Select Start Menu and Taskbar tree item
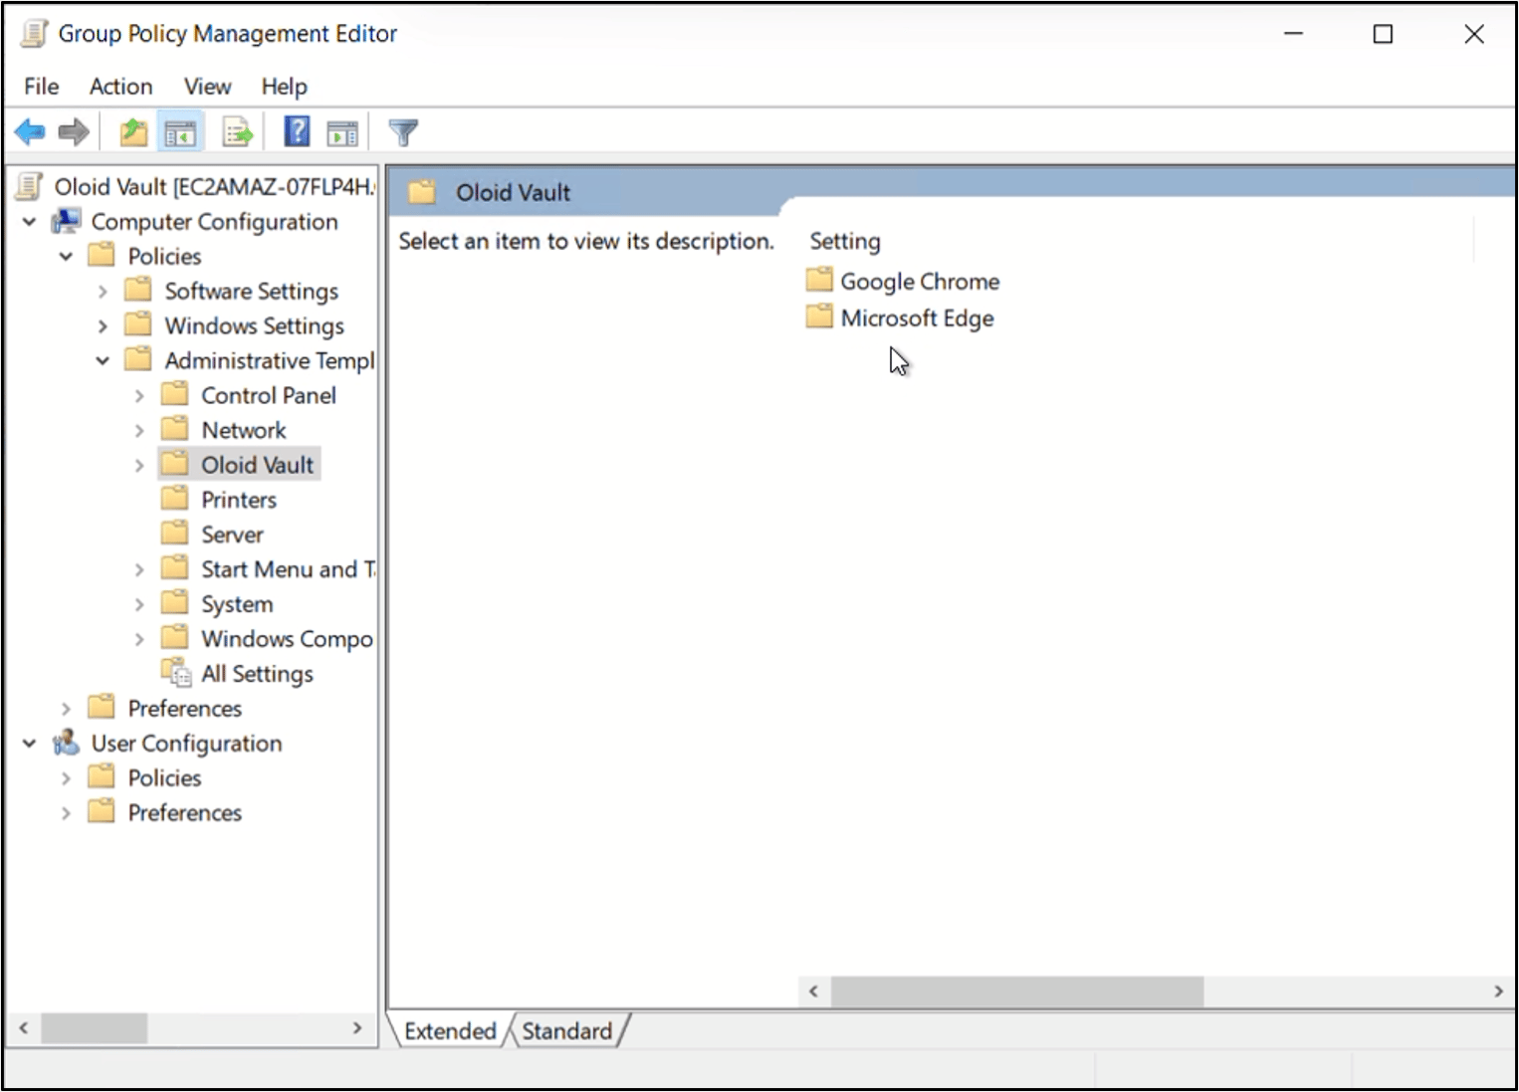1519x1092 pixels. (x=288, y=569)
